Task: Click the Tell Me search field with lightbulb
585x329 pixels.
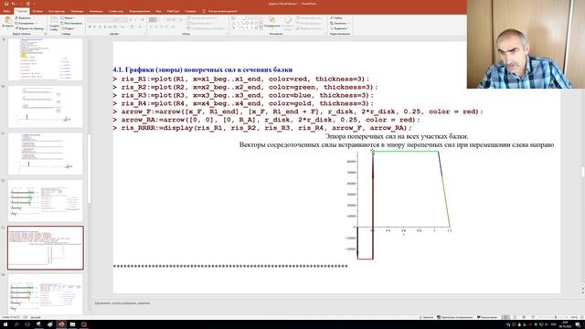Action: pyautogui.click(x=220, y=11)
